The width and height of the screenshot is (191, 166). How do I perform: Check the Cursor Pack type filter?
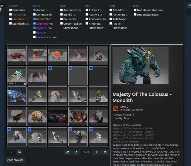pyautogui.click(x=61, y=24)
